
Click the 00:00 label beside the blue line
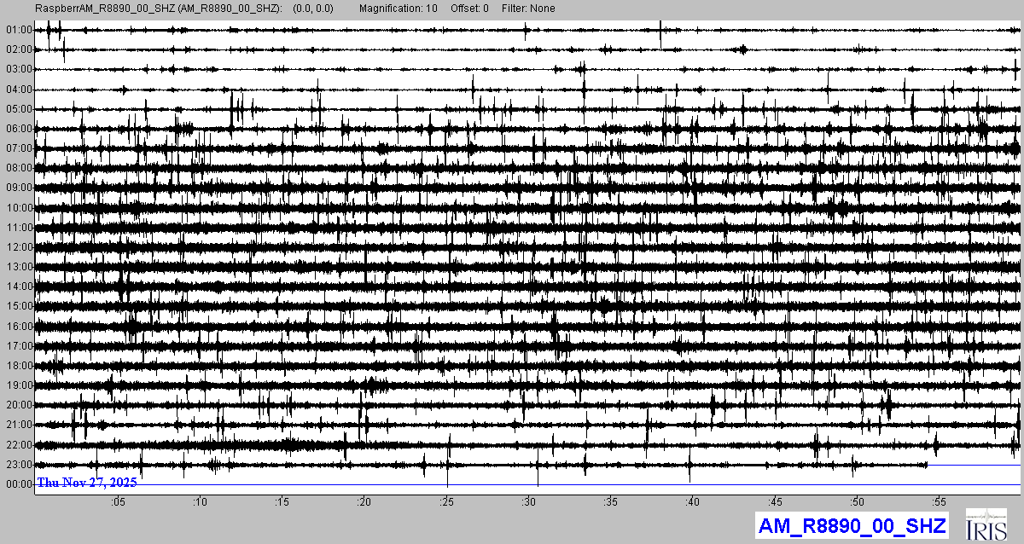tap(19, 484)
